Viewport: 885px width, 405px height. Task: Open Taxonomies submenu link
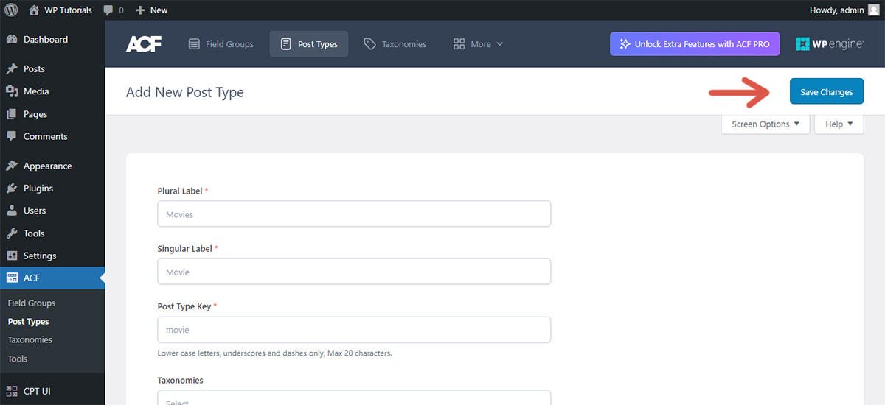point(30,340)
